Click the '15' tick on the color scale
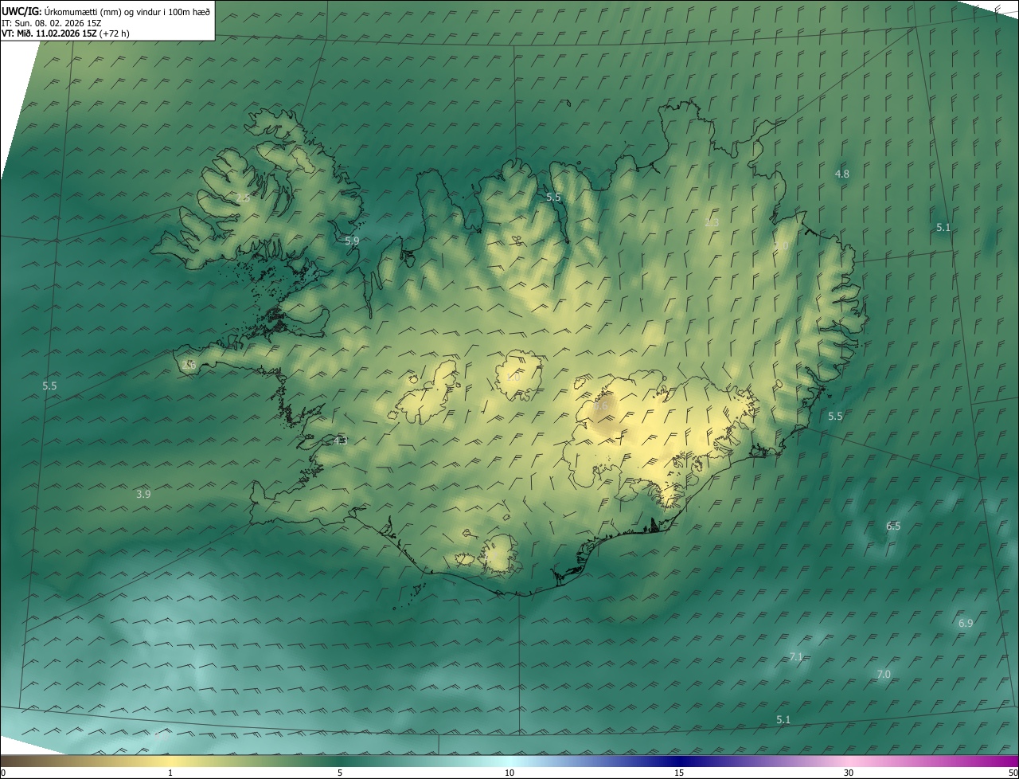The height and width of the screenshot is (779, 1019). (679, 773)
